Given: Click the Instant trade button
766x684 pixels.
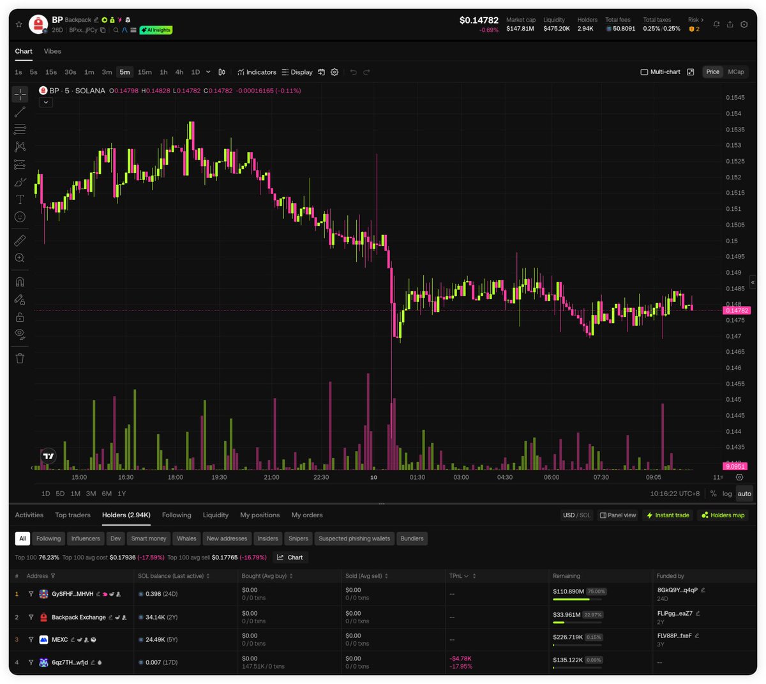Looking at the screenshot, I should coord(668,515).
